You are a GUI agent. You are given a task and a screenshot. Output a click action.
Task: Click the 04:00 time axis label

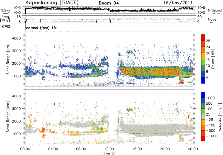[53, 149]
